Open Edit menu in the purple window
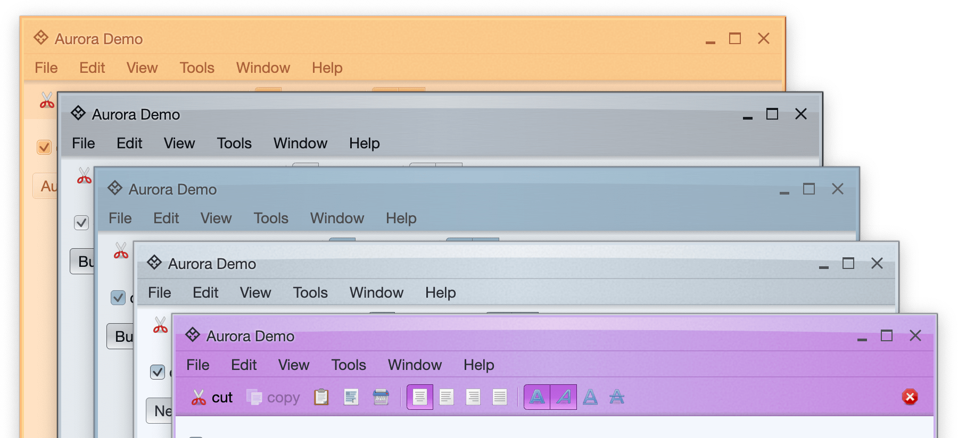Screen dimensions: 958x438 [244, 365]
